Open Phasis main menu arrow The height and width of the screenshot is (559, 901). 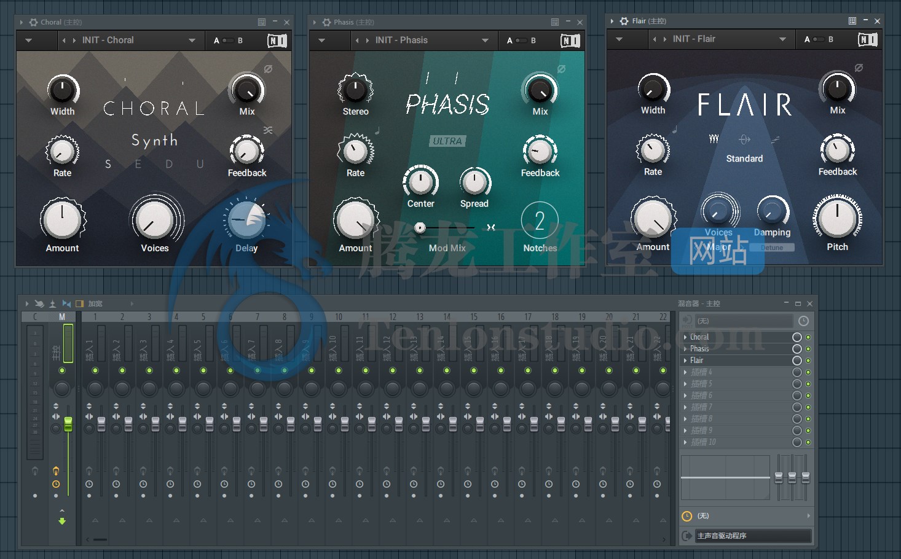(x=322, y=41)
